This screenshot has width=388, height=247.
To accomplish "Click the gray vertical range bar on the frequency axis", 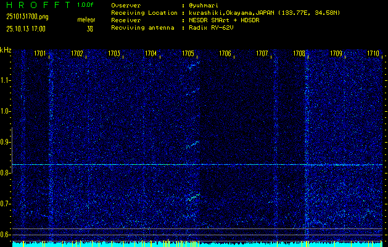I will point(12,151).
